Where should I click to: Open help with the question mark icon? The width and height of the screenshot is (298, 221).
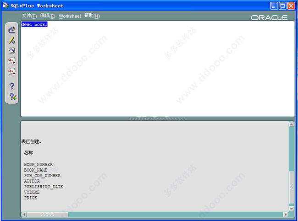(x=12, y=86)
